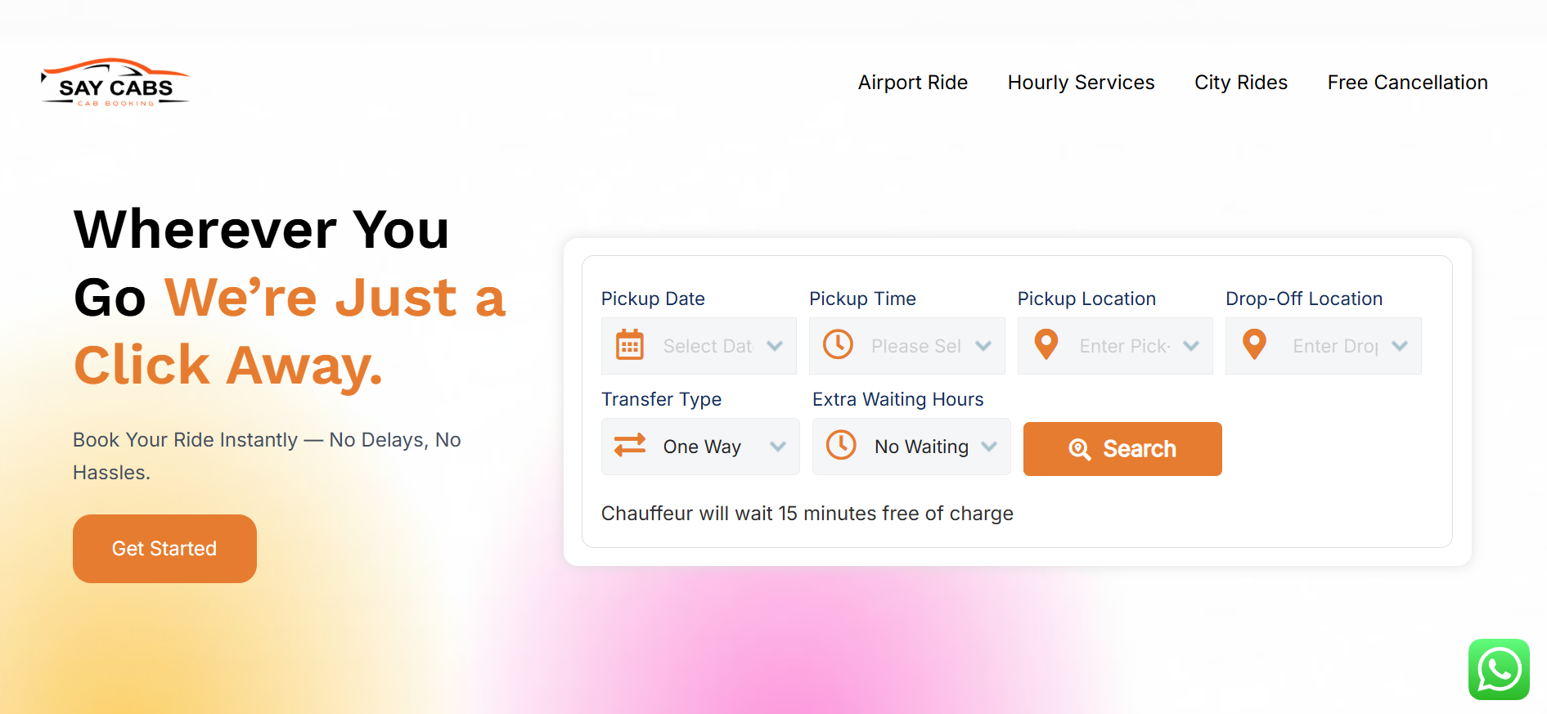1547x714 pixels.
Task: Open the Airport Ride menu item
Action: (912, 83)
